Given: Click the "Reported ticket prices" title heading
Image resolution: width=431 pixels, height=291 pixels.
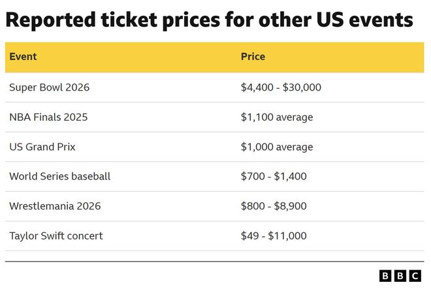Looking at the screenshot, I should (209, 20).
